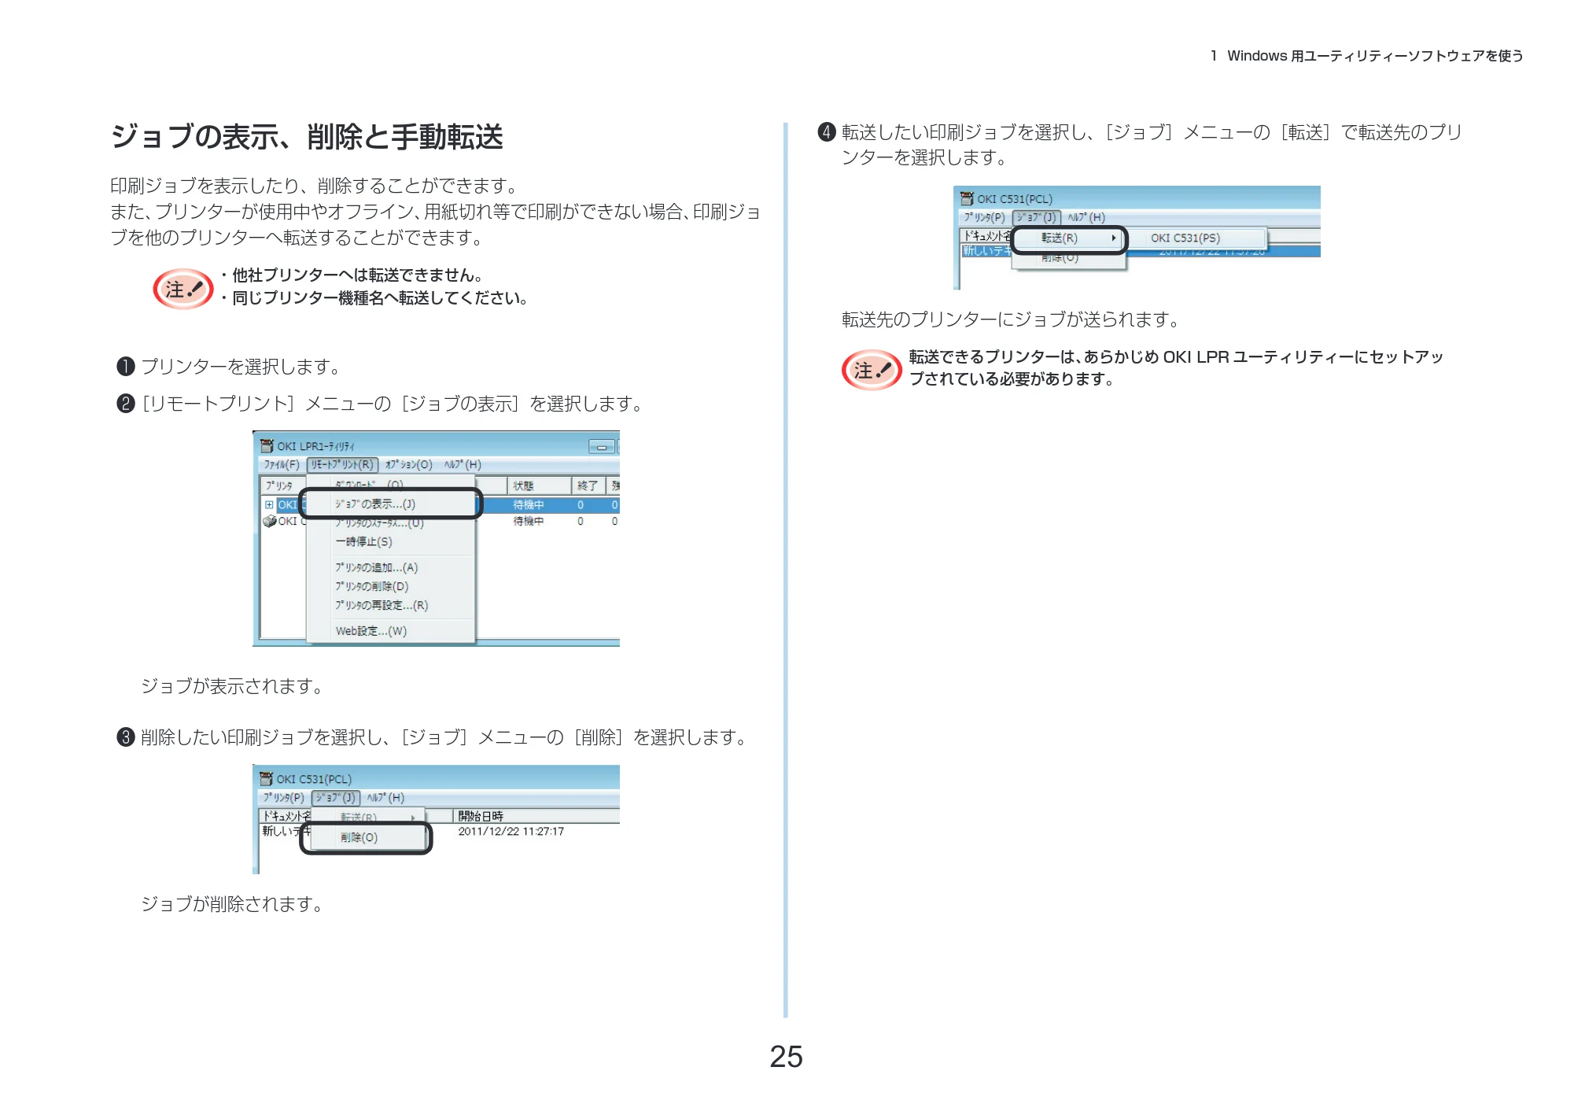Open オプション(O) menu in LPR utility
Image resolution: width=1574 pixels, height=1115 pixels.
click(x=408, y=464)
